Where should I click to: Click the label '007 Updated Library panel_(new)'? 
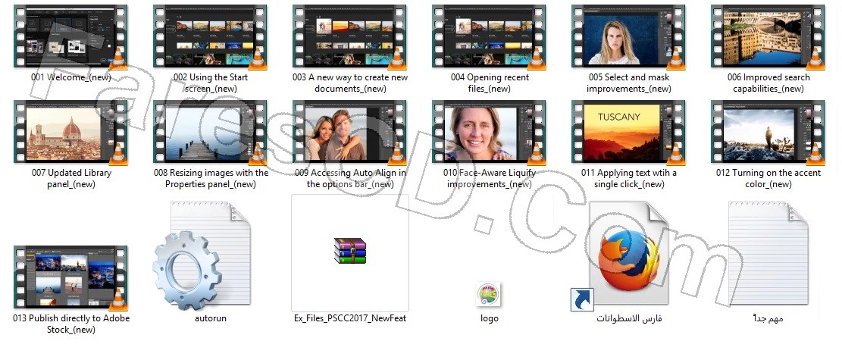[71, 178]
